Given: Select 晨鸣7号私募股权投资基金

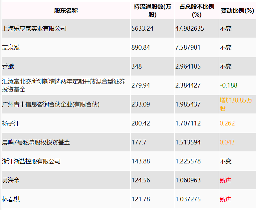Looking at the screenshot, I should tap(36, 142).
